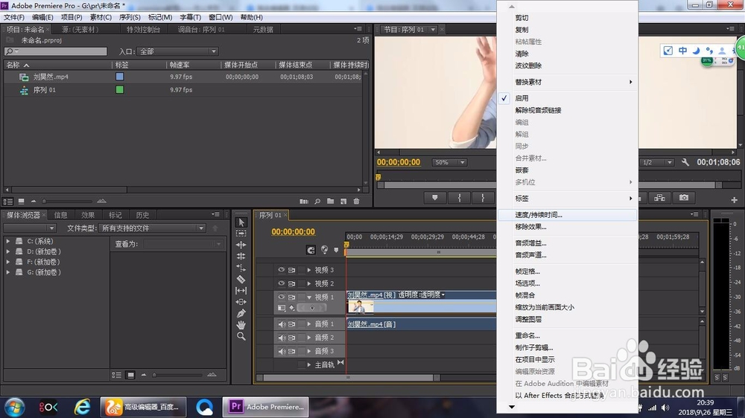Click the project panel trash icon
This screenshot has height=418, width=745.
356,202
